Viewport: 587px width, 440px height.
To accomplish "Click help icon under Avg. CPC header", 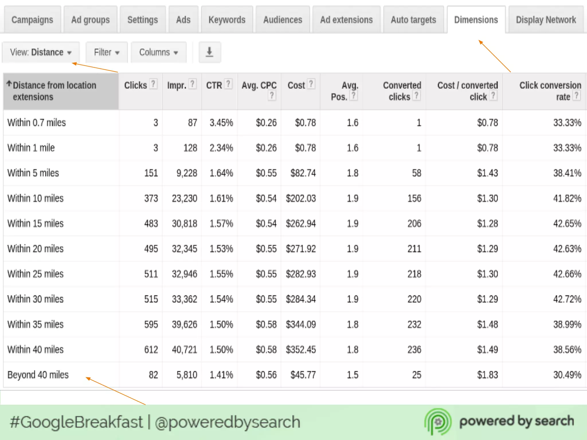I will (x=272, y=95).
